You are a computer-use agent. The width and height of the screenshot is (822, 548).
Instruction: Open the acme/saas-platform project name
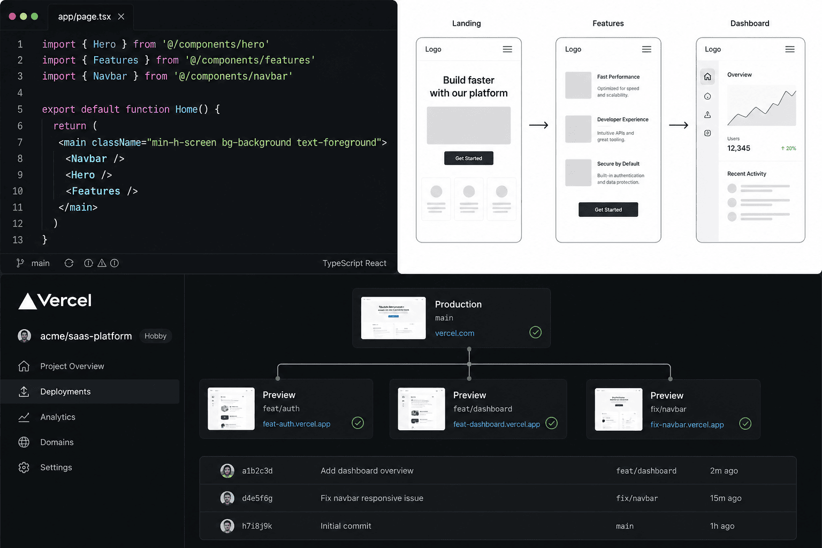86,336
